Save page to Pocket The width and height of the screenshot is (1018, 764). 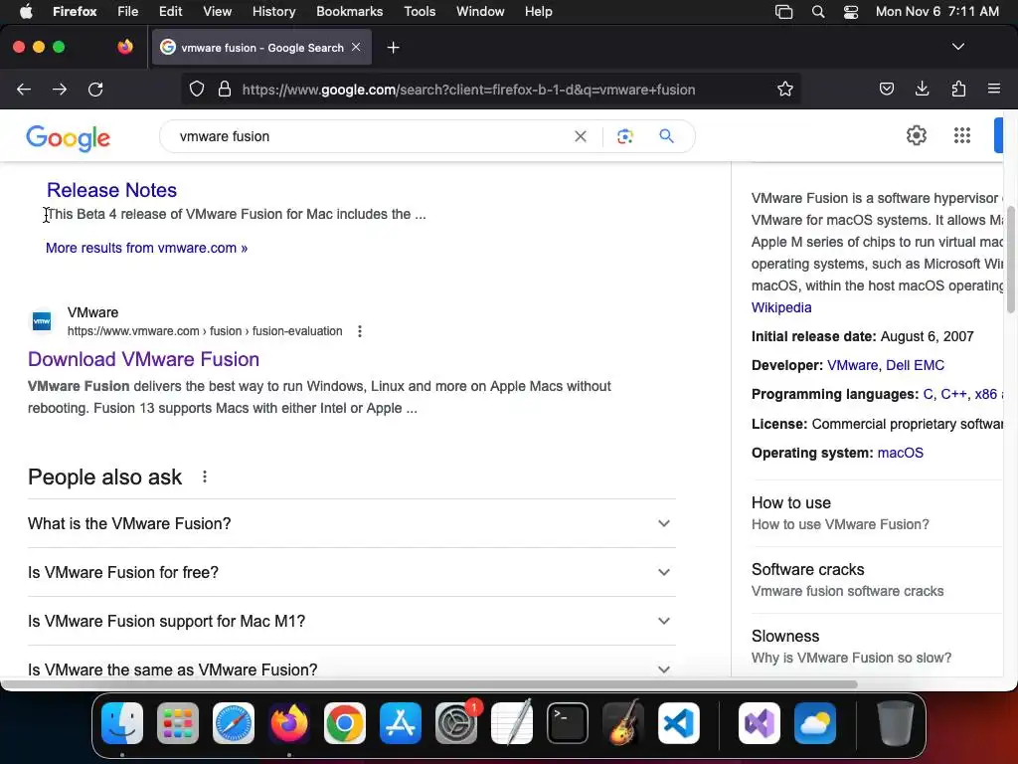pyautogui.click(x=886, y=89)
